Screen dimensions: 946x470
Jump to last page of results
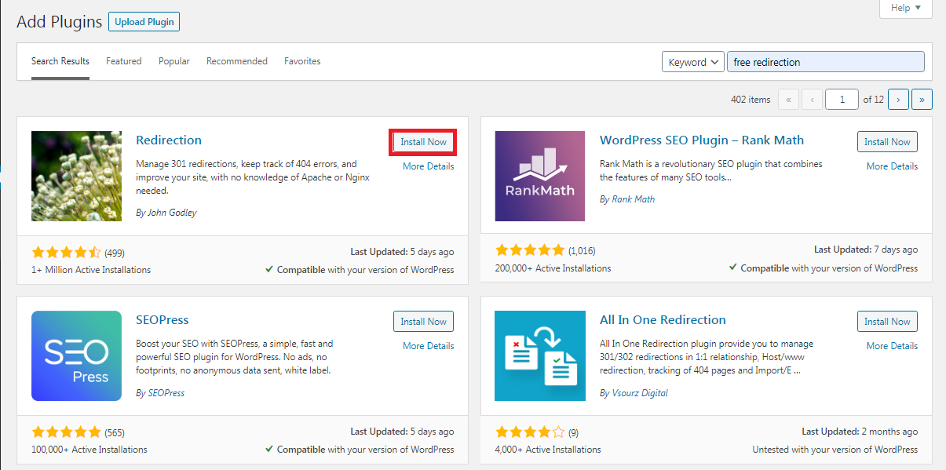(x=922, y=100)
